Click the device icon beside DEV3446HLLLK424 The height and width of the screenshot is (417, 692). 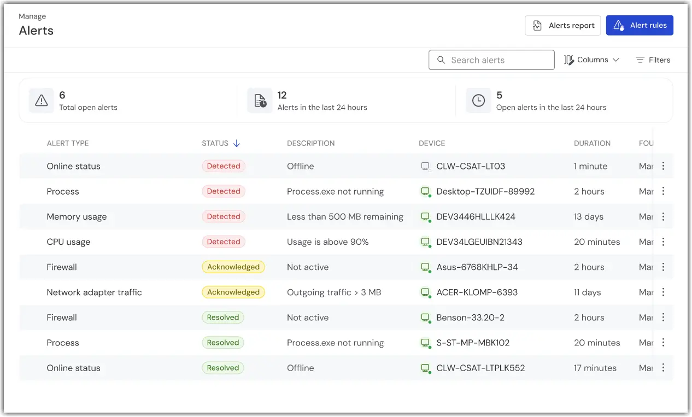click(x=425, y=216)
